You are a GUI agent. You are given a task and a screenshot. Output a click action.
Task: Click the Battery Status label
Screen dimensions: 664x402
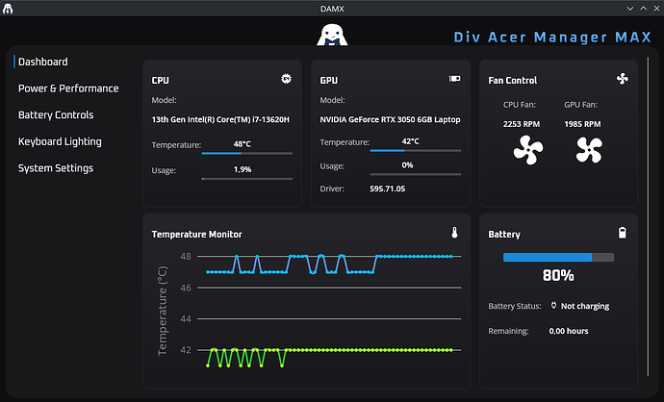tap(515, 306)
